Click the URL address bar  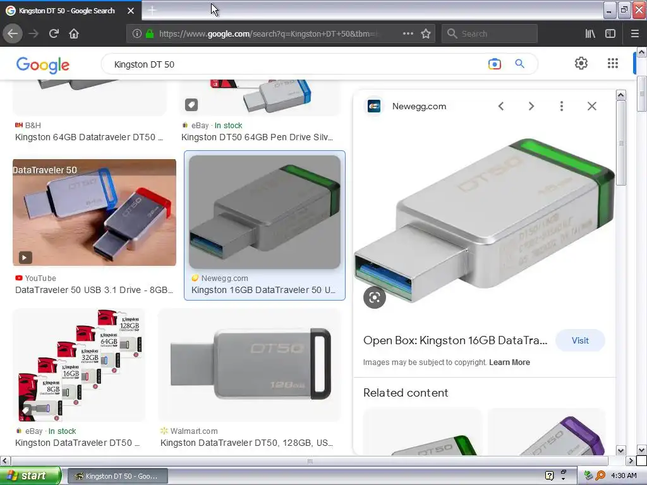pyautogui.click(x=268, y=33)
